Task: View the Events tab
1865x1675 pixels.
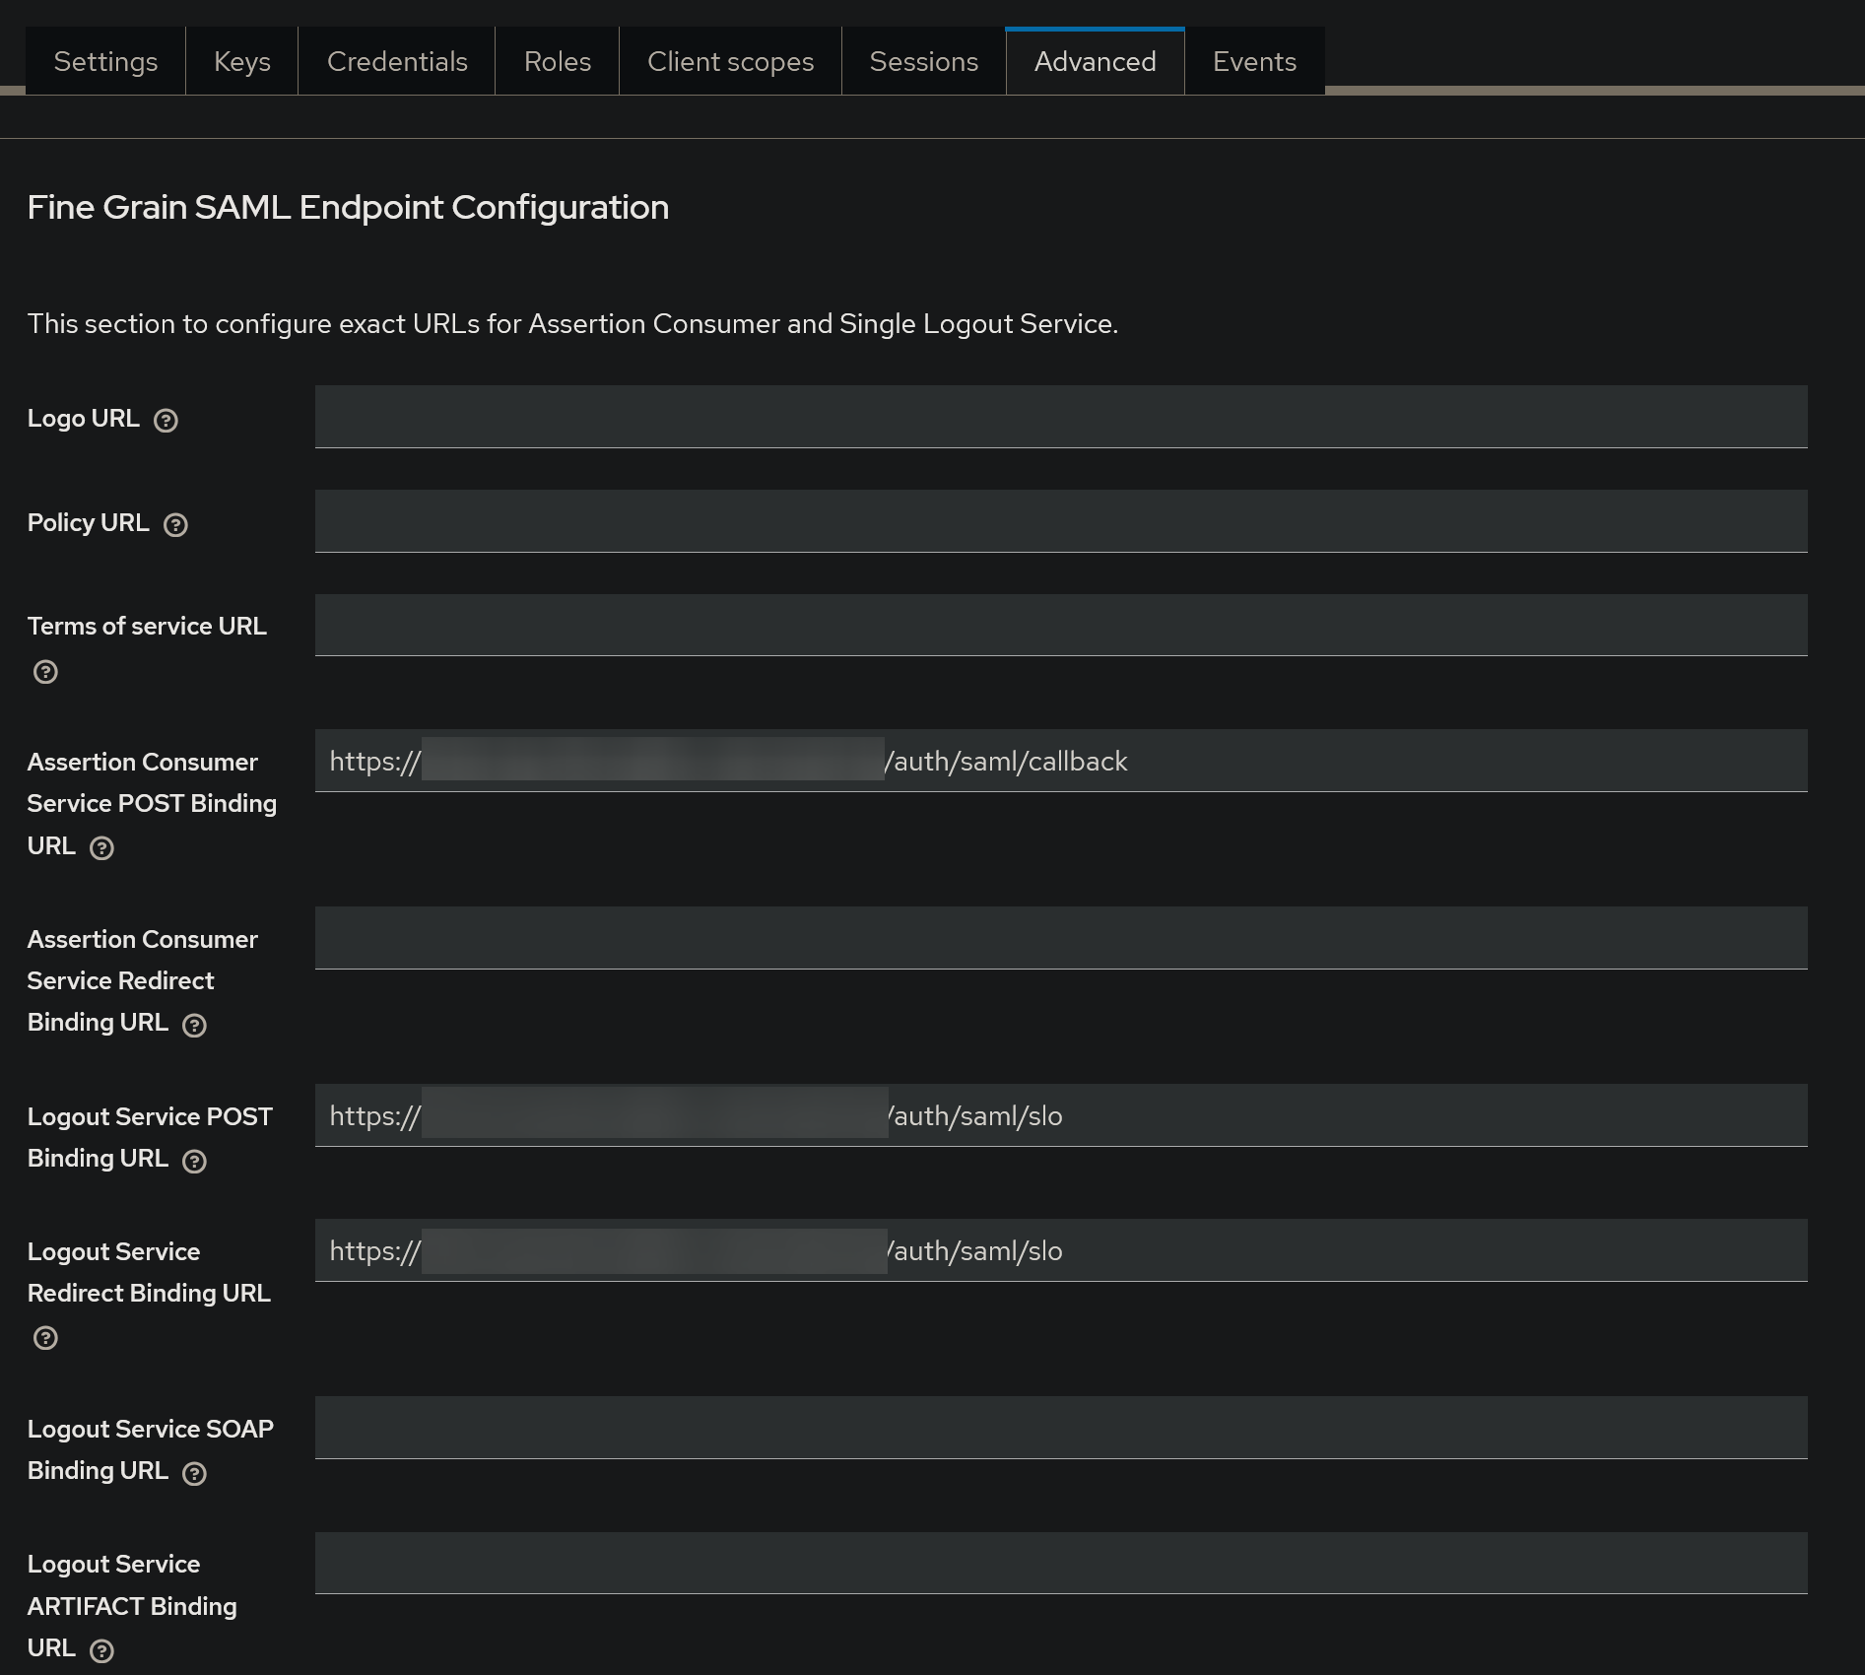Action: coord(1254,61)
